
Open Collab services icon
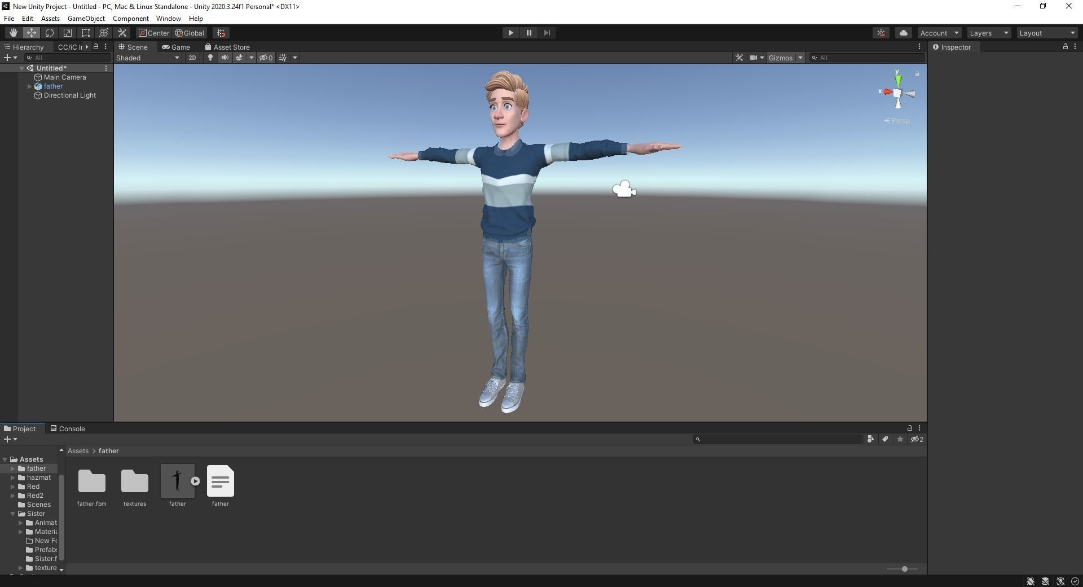(881, 33)
